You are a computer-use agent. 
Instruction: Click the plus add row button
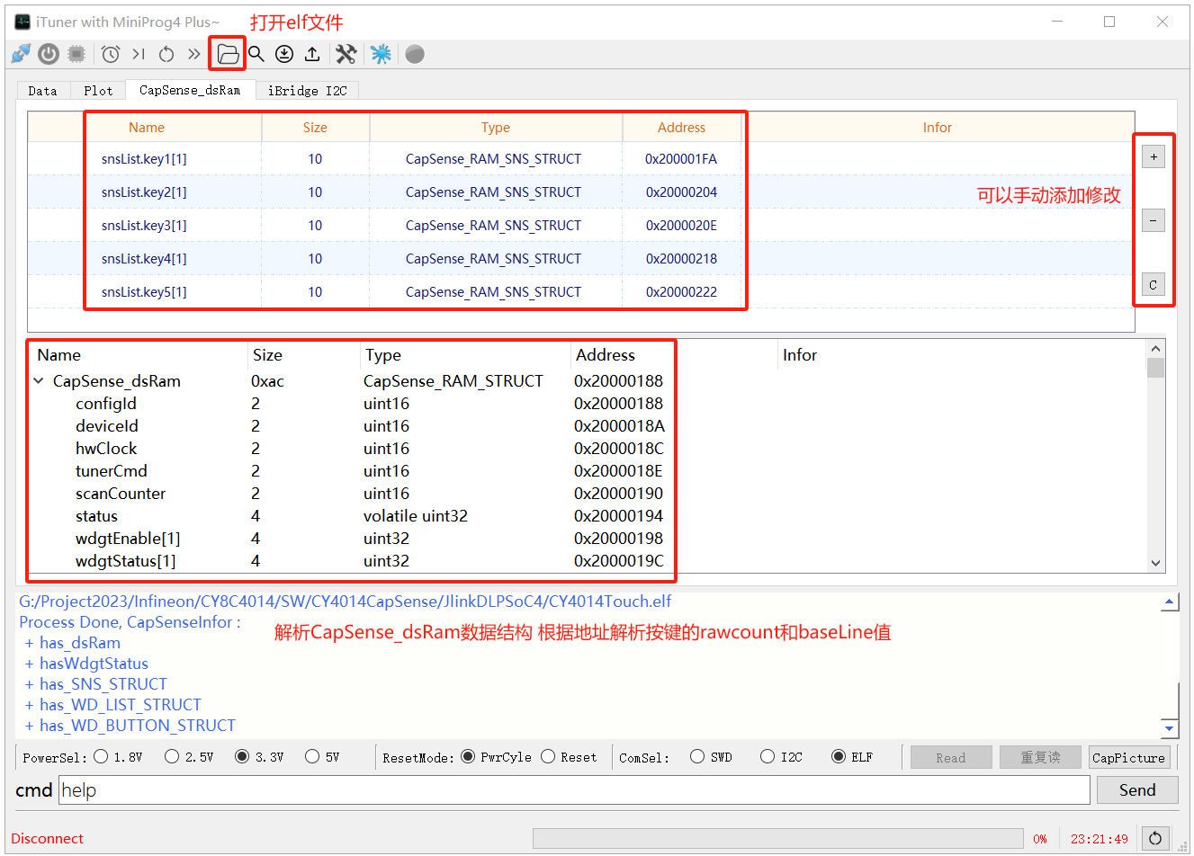click(1154, 156)
